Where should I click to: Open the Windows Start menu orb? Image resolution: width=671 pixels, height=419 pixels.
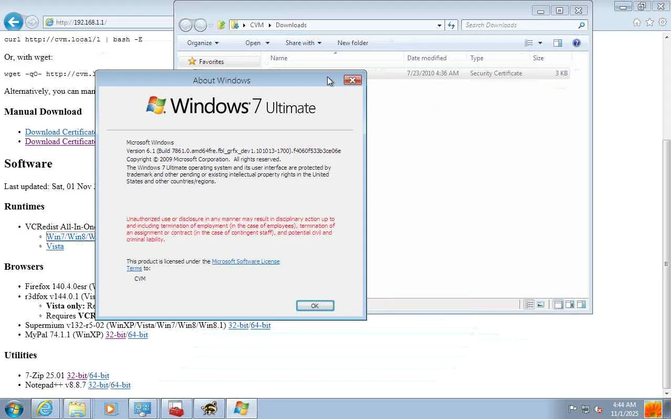coord(14,409)
